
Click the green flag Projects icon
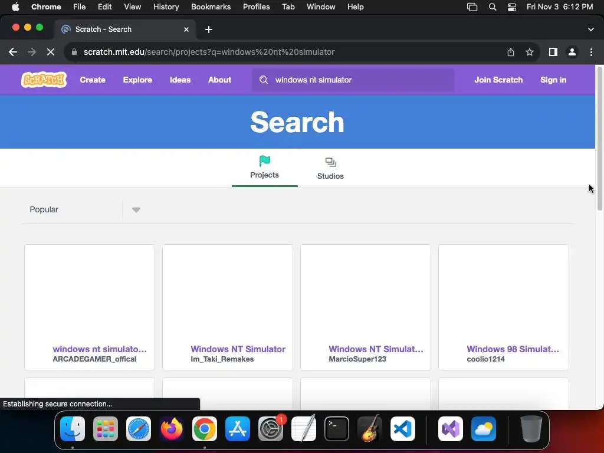[265, 161]
